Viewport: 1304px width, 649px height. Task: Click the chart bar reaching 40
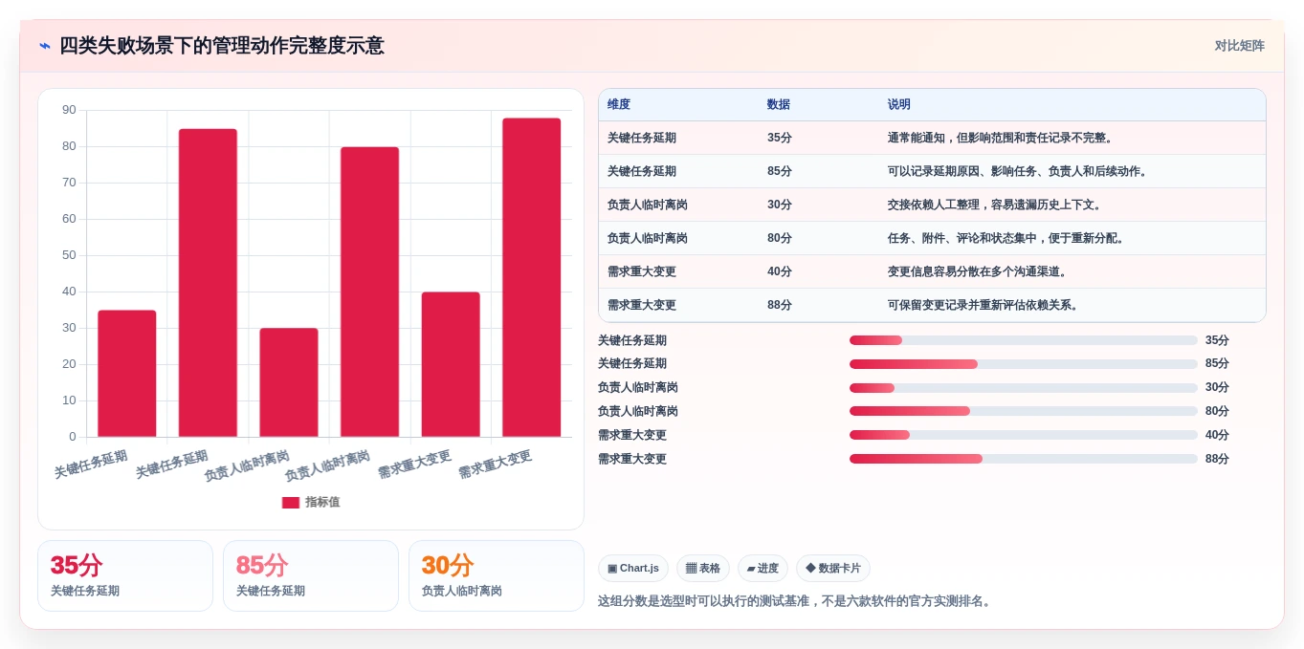(x=451, y=364)
